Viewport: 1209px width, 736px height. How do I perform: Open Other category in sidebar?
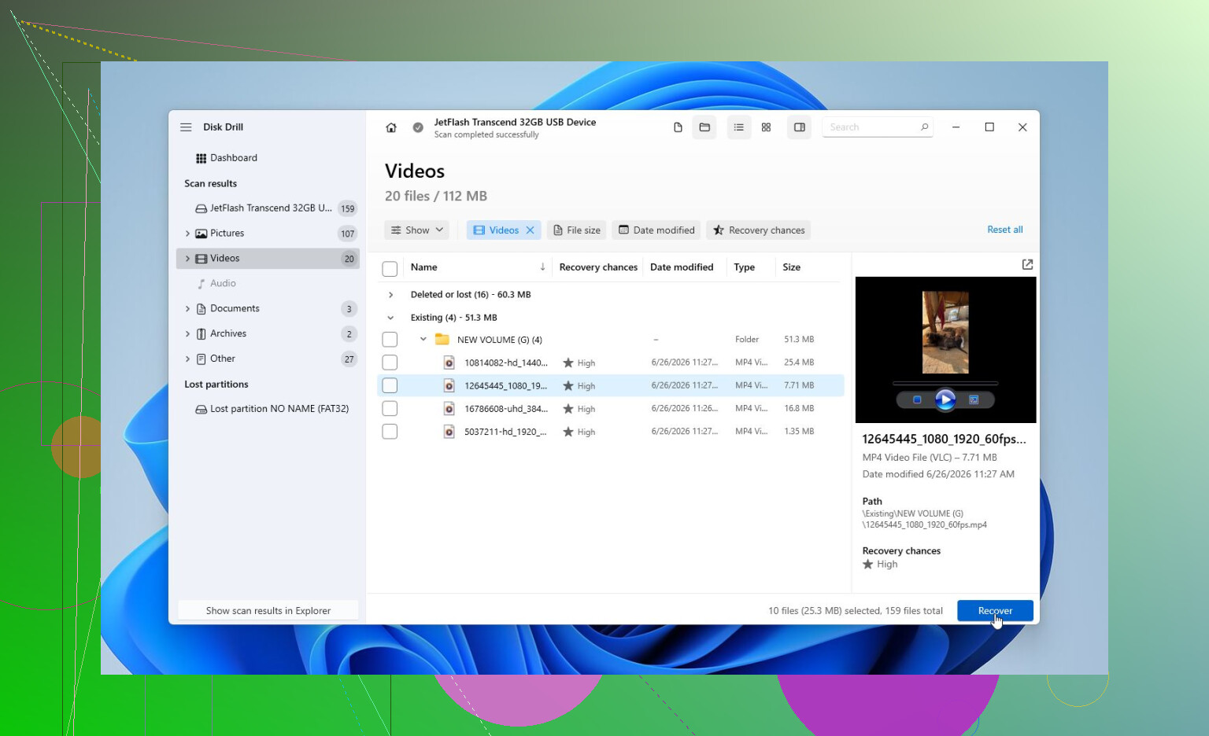pos(268,359)
